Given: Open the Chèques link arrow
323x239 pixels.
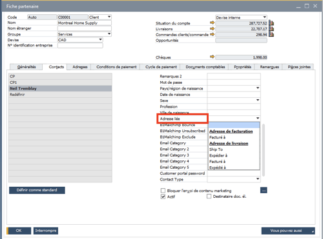Looking at the screenshot, I should (212, 57).
